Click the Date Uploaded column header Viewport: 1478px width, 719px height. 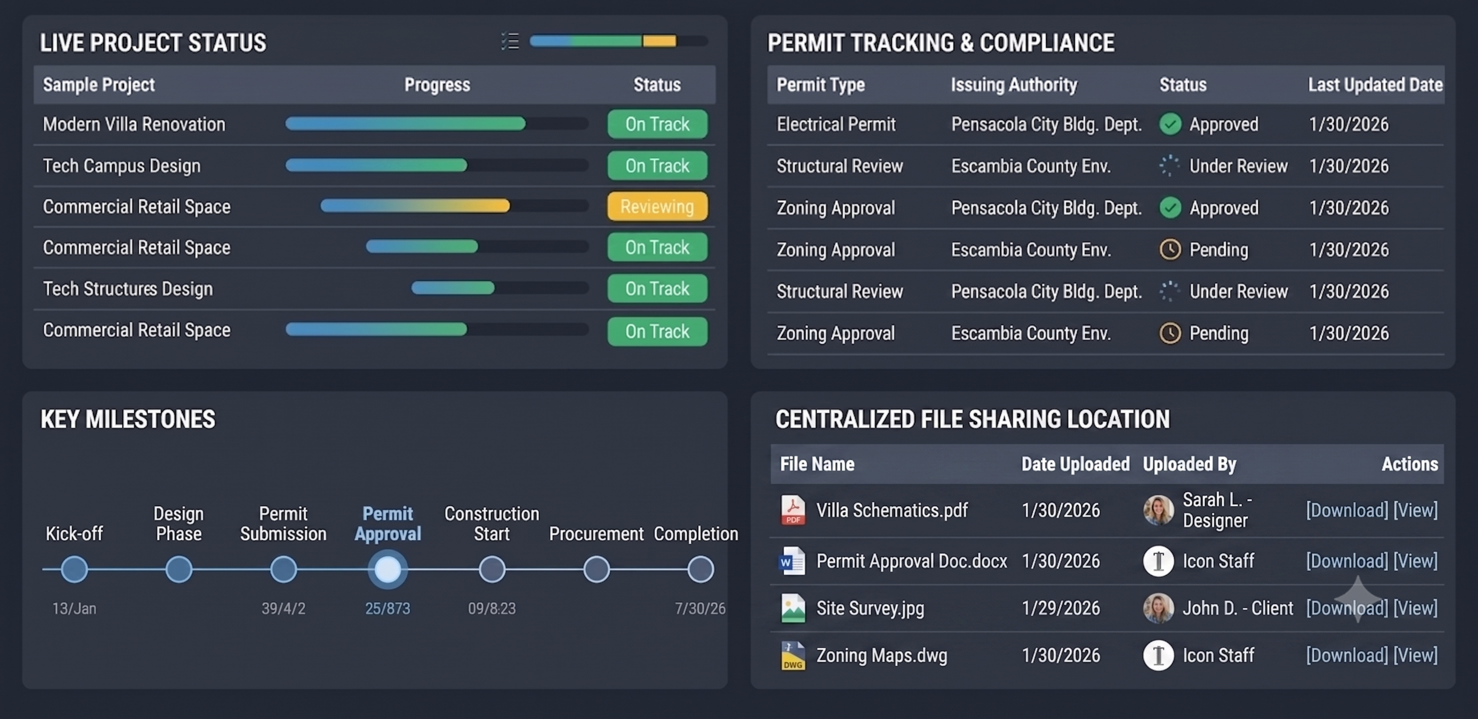click(x=1076, y=464)
